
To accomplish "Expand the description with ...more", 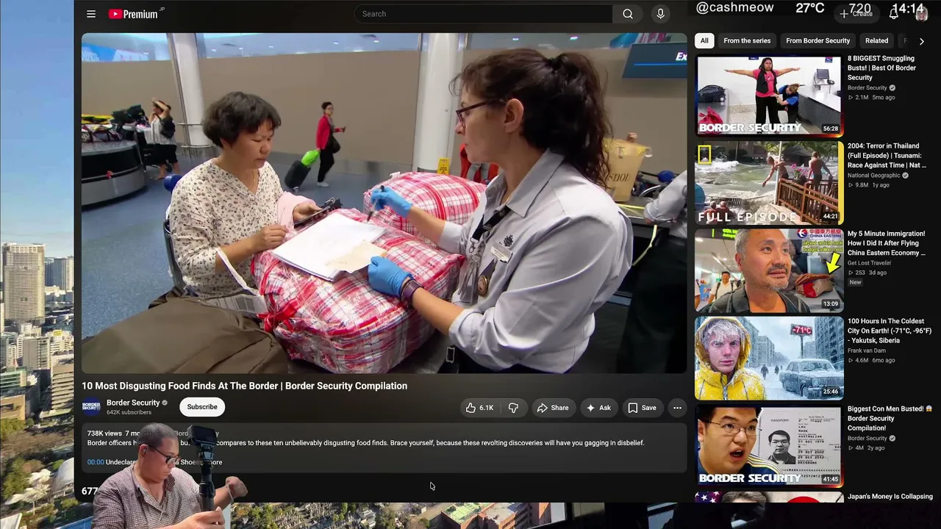I will point(212,462).
